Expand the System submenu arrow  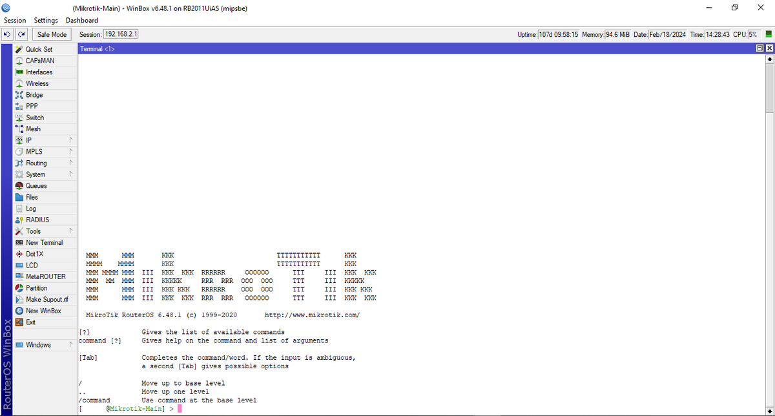tap(70, 174)
